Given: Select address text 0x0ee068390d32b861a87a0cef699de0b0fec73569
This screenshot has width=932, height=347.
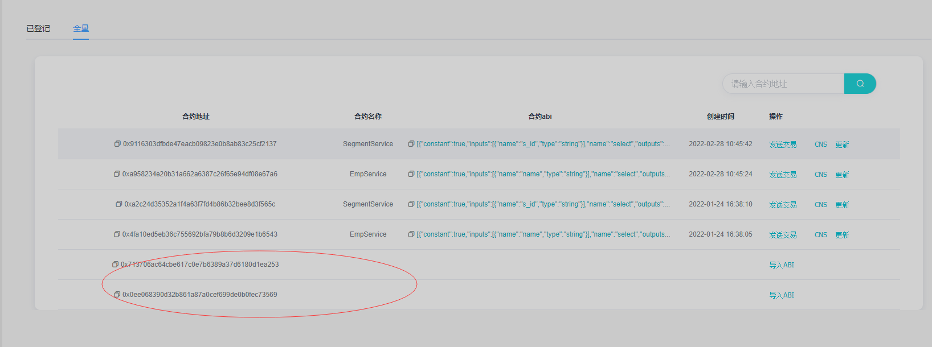Looking at the screenshot, I should (200, 295).
